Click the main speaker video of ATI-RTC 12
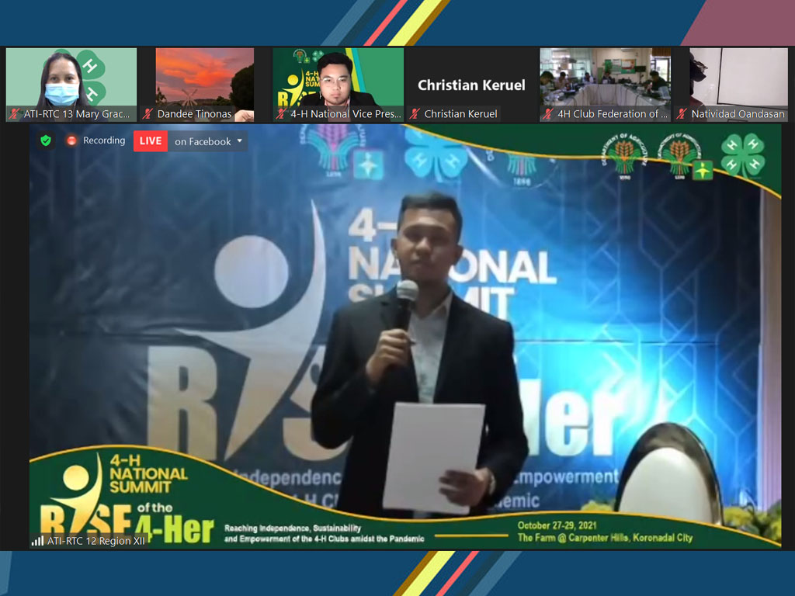Viewport: 795px width, 596px height. pos(405,337)
